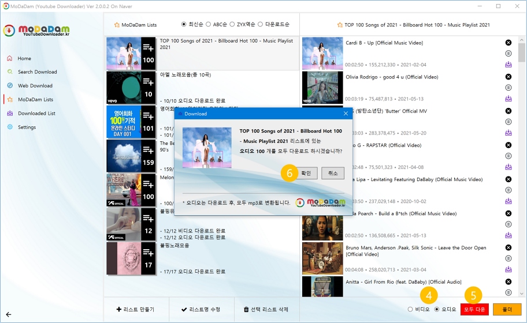Download the Build a B*tch track
The height and width of the screenshot is (323, 527).
509,235
